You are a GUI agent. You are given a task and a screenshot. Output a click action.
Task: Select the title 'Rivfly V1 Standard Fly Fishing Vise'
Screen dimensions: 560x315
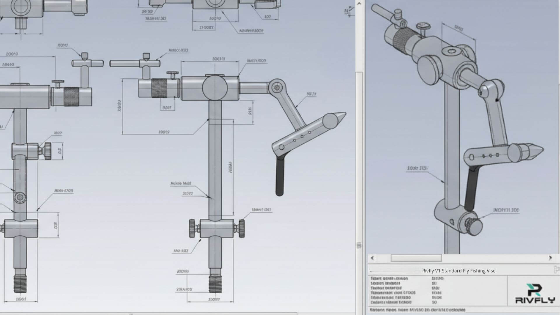pyautogui.click(x=459, y=271)
